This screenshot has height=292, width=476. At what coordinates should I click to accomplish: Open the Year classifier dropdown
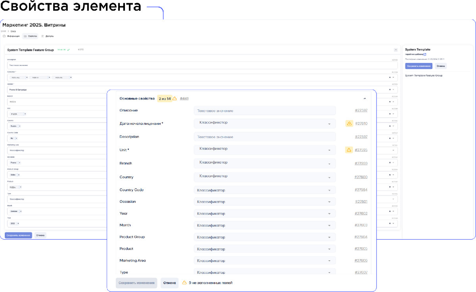pos(265,214)
